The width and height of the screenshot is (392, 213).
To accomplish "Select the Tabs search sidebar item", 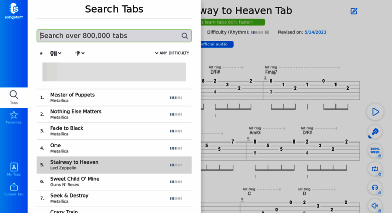I will pyautogui.click(x=14, y=98).
